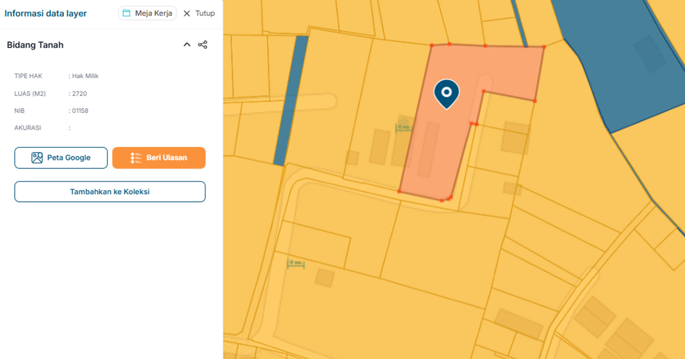Image resolution: width=685 pixels, height=359 pixels.
Task: Add parcel via Tambahkan ke Koleksi
Action: click(x=110, y=192)
